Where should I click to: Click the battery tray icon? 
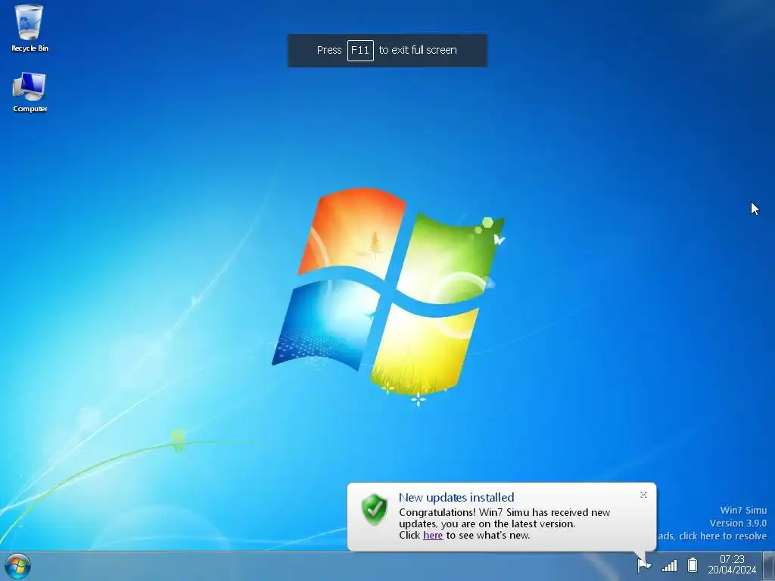tap(693, 564)
